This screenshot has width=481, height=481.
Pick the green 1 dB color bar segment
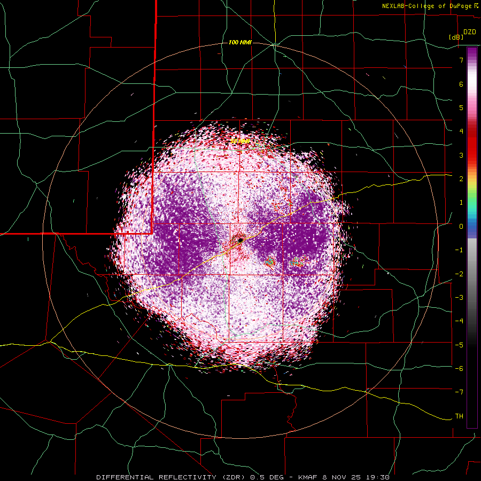(x=472, y=203)
